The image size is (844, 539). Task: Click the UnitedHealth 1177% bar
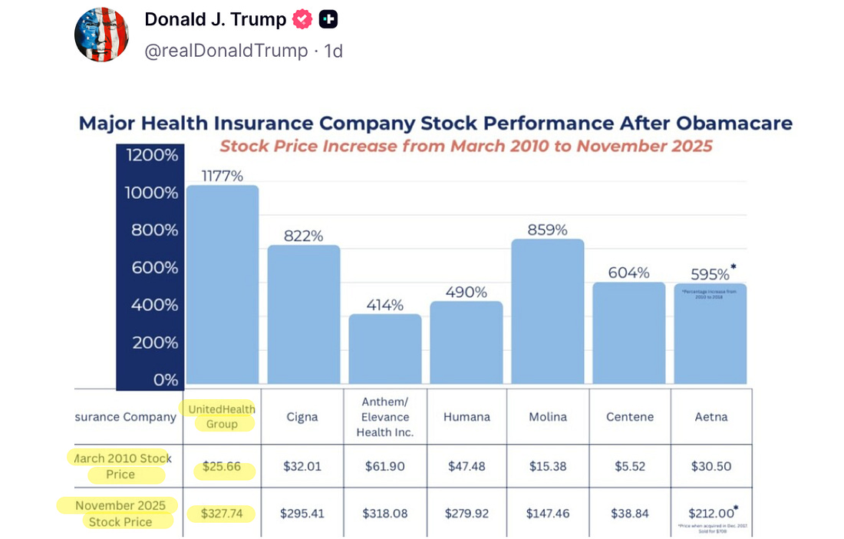point(223,284)
